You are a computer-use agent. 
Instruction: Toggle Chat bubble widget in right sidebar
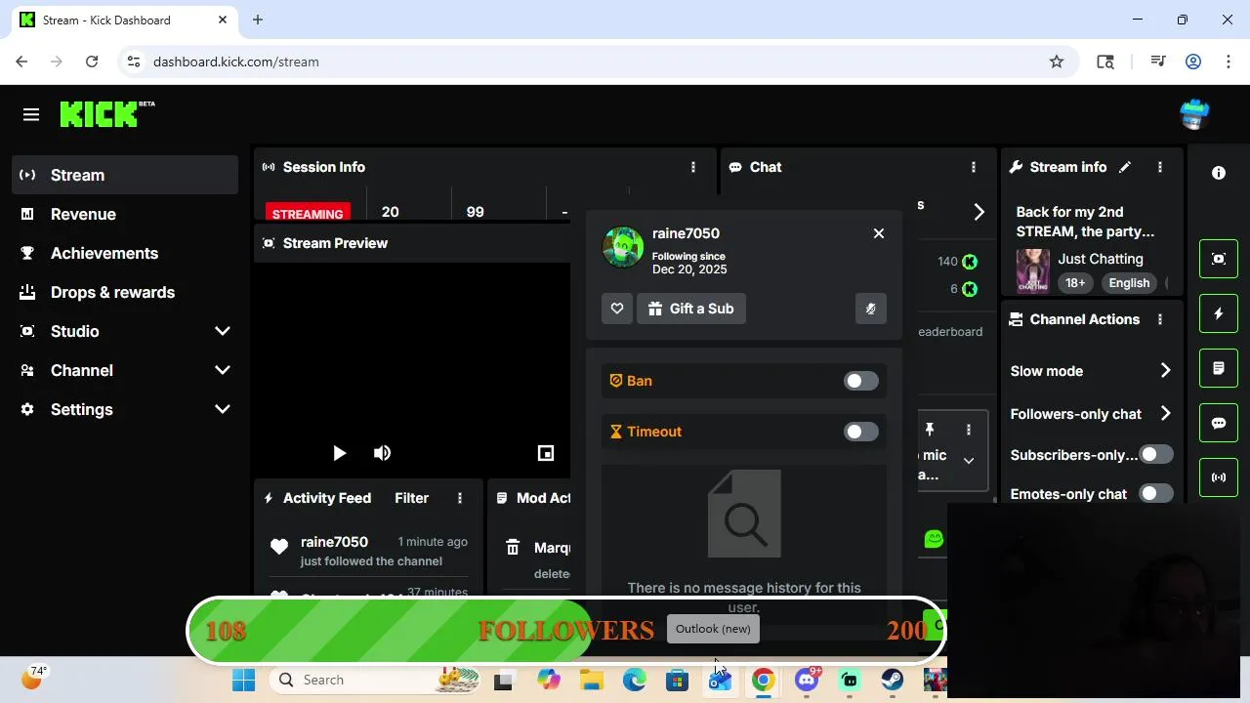(x=1219, y=423)
